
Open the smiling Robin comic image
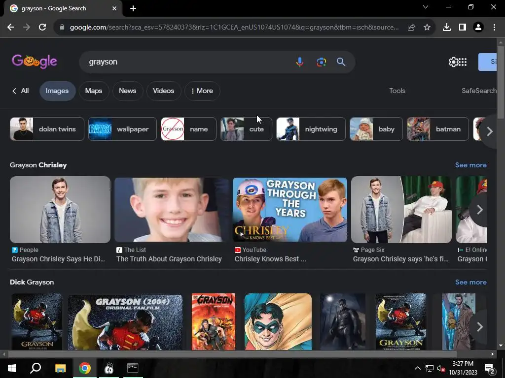(x=278, y=322)
